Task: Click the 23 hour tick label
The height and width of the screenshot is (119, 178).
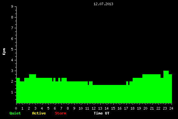Action: tap(165, 108)
